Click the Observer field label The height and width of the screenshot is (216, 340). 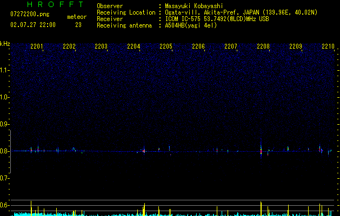pos(110,6)
